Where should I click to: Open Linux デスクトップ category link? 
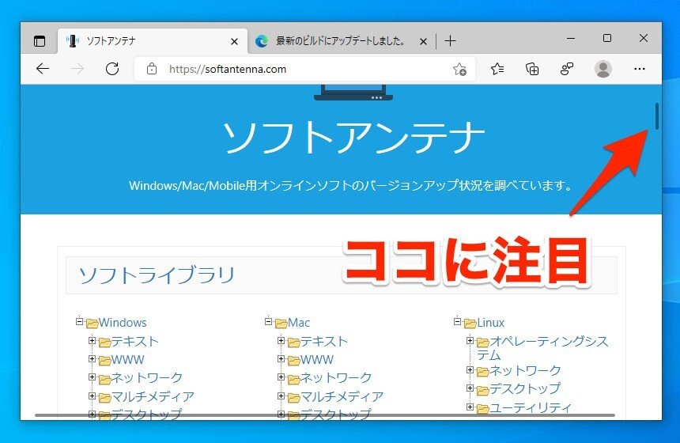(525, 388)
